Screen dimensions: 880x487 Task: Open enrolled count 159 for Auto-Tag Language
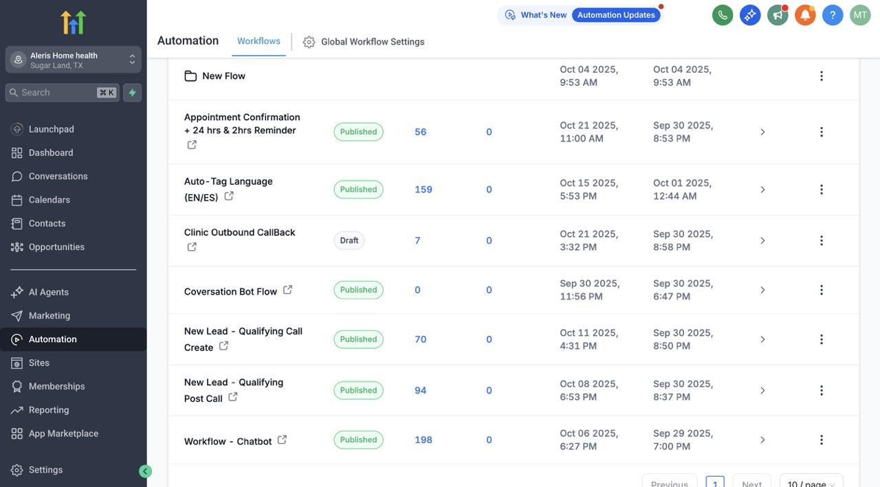click(x=423, y=189)
